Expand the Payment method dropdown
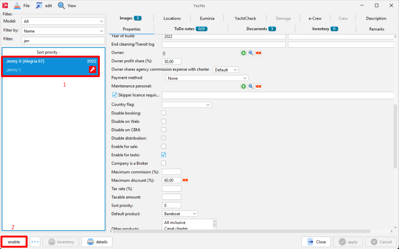 pos(207,78)
